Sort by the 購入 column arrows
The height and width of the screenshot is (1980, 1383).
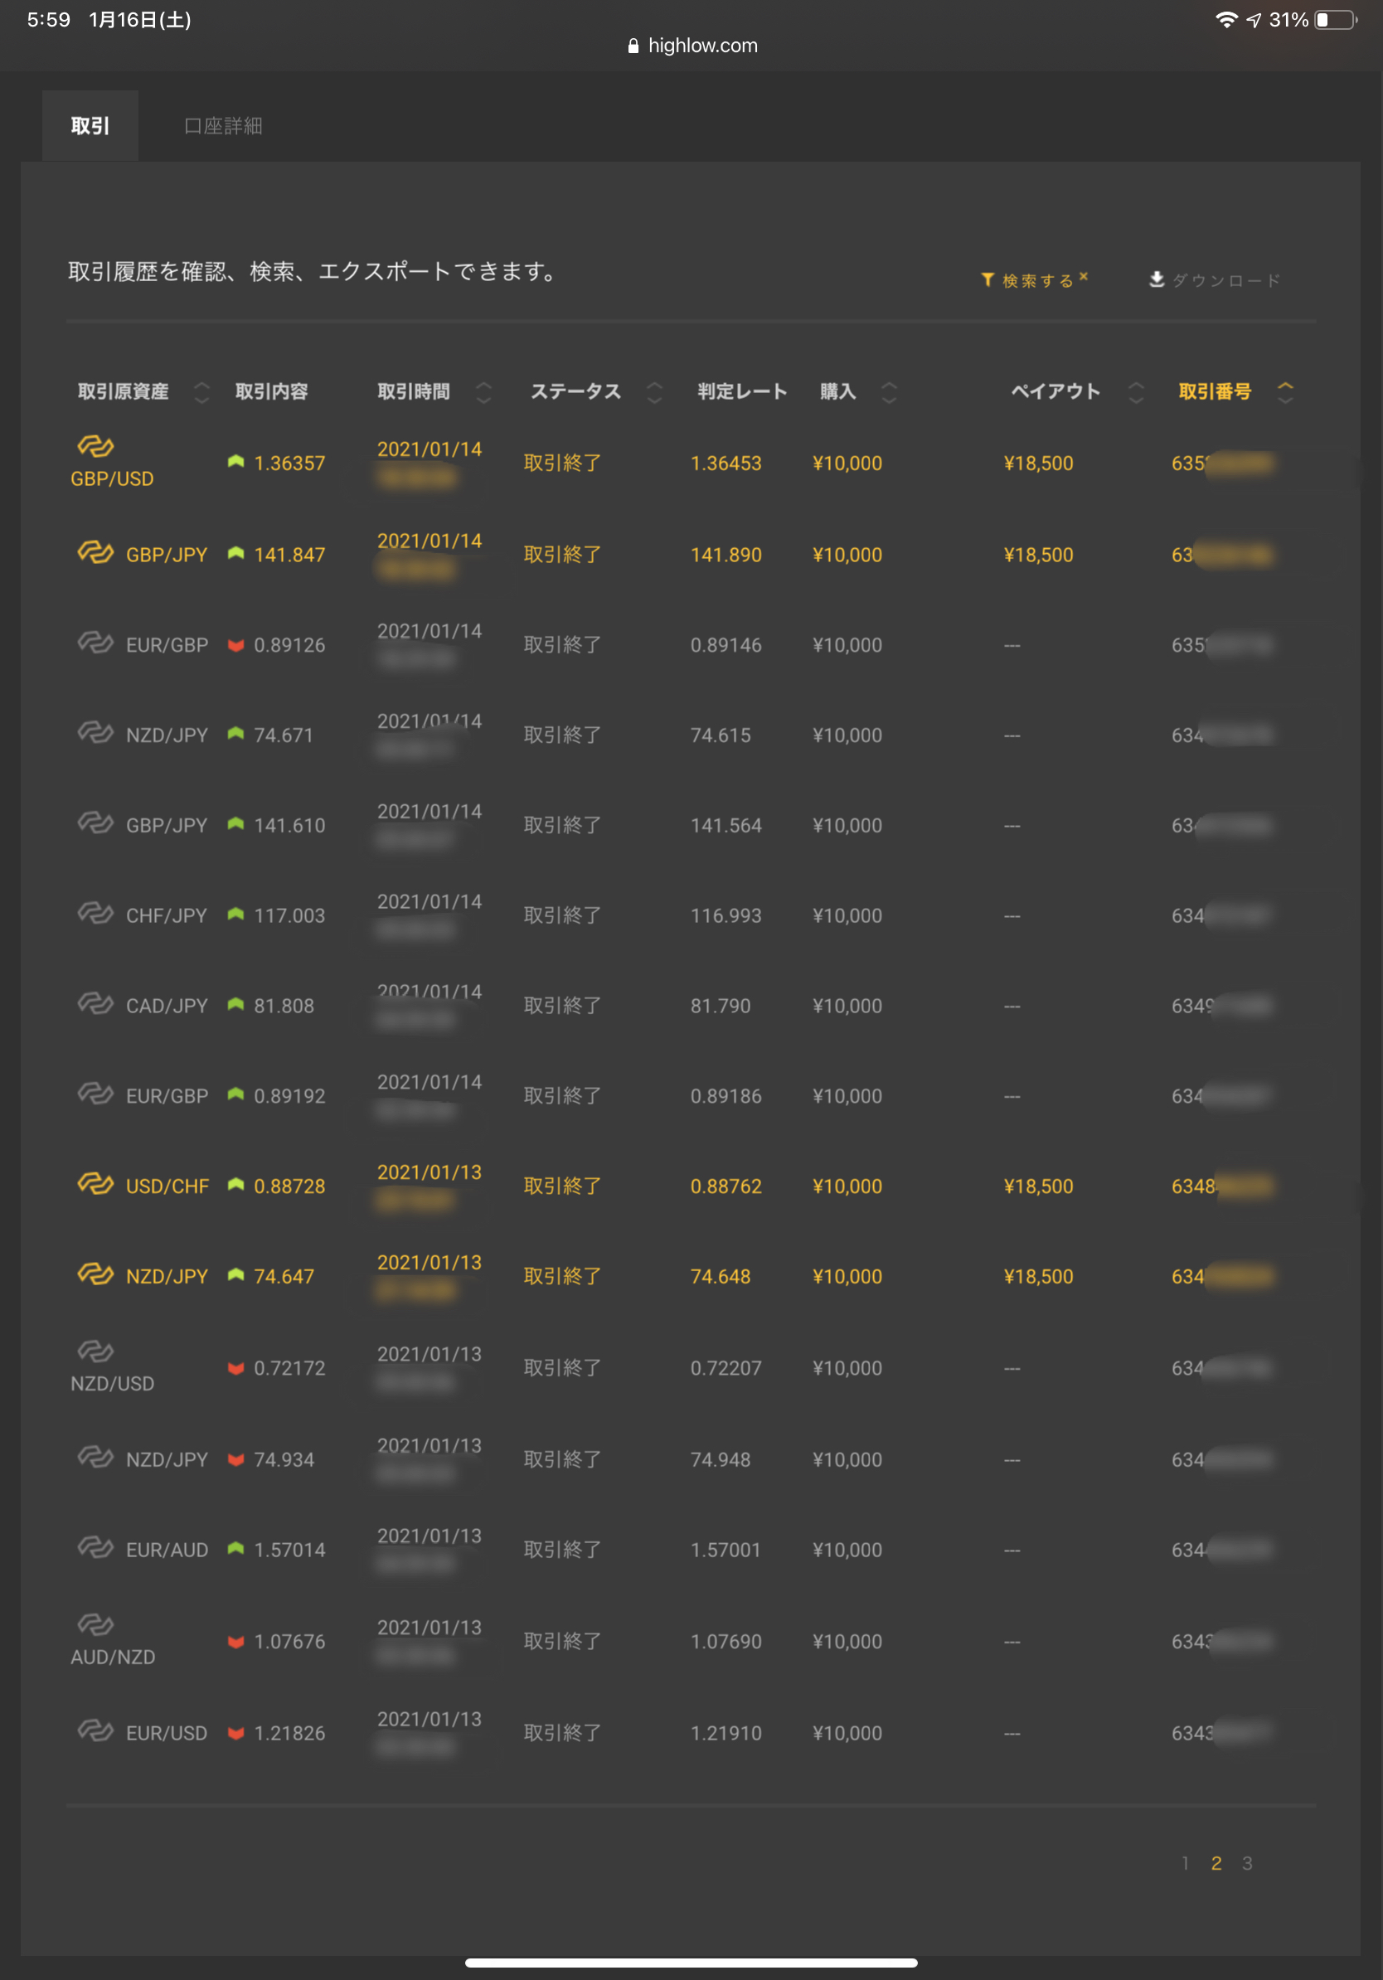coord(889,392)
